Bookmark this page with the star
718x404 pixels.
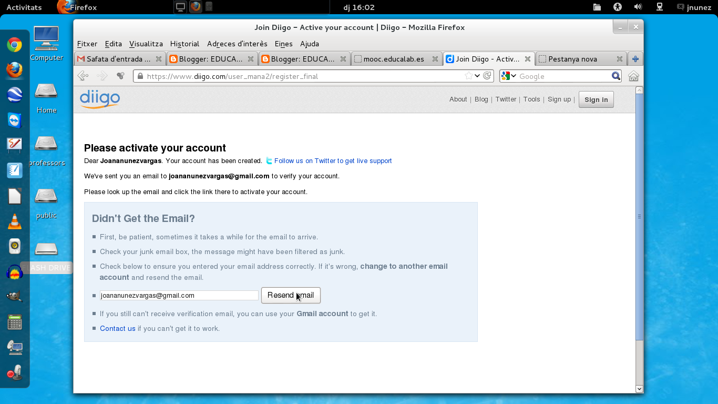pyautogui.click(x=468, y=76)
